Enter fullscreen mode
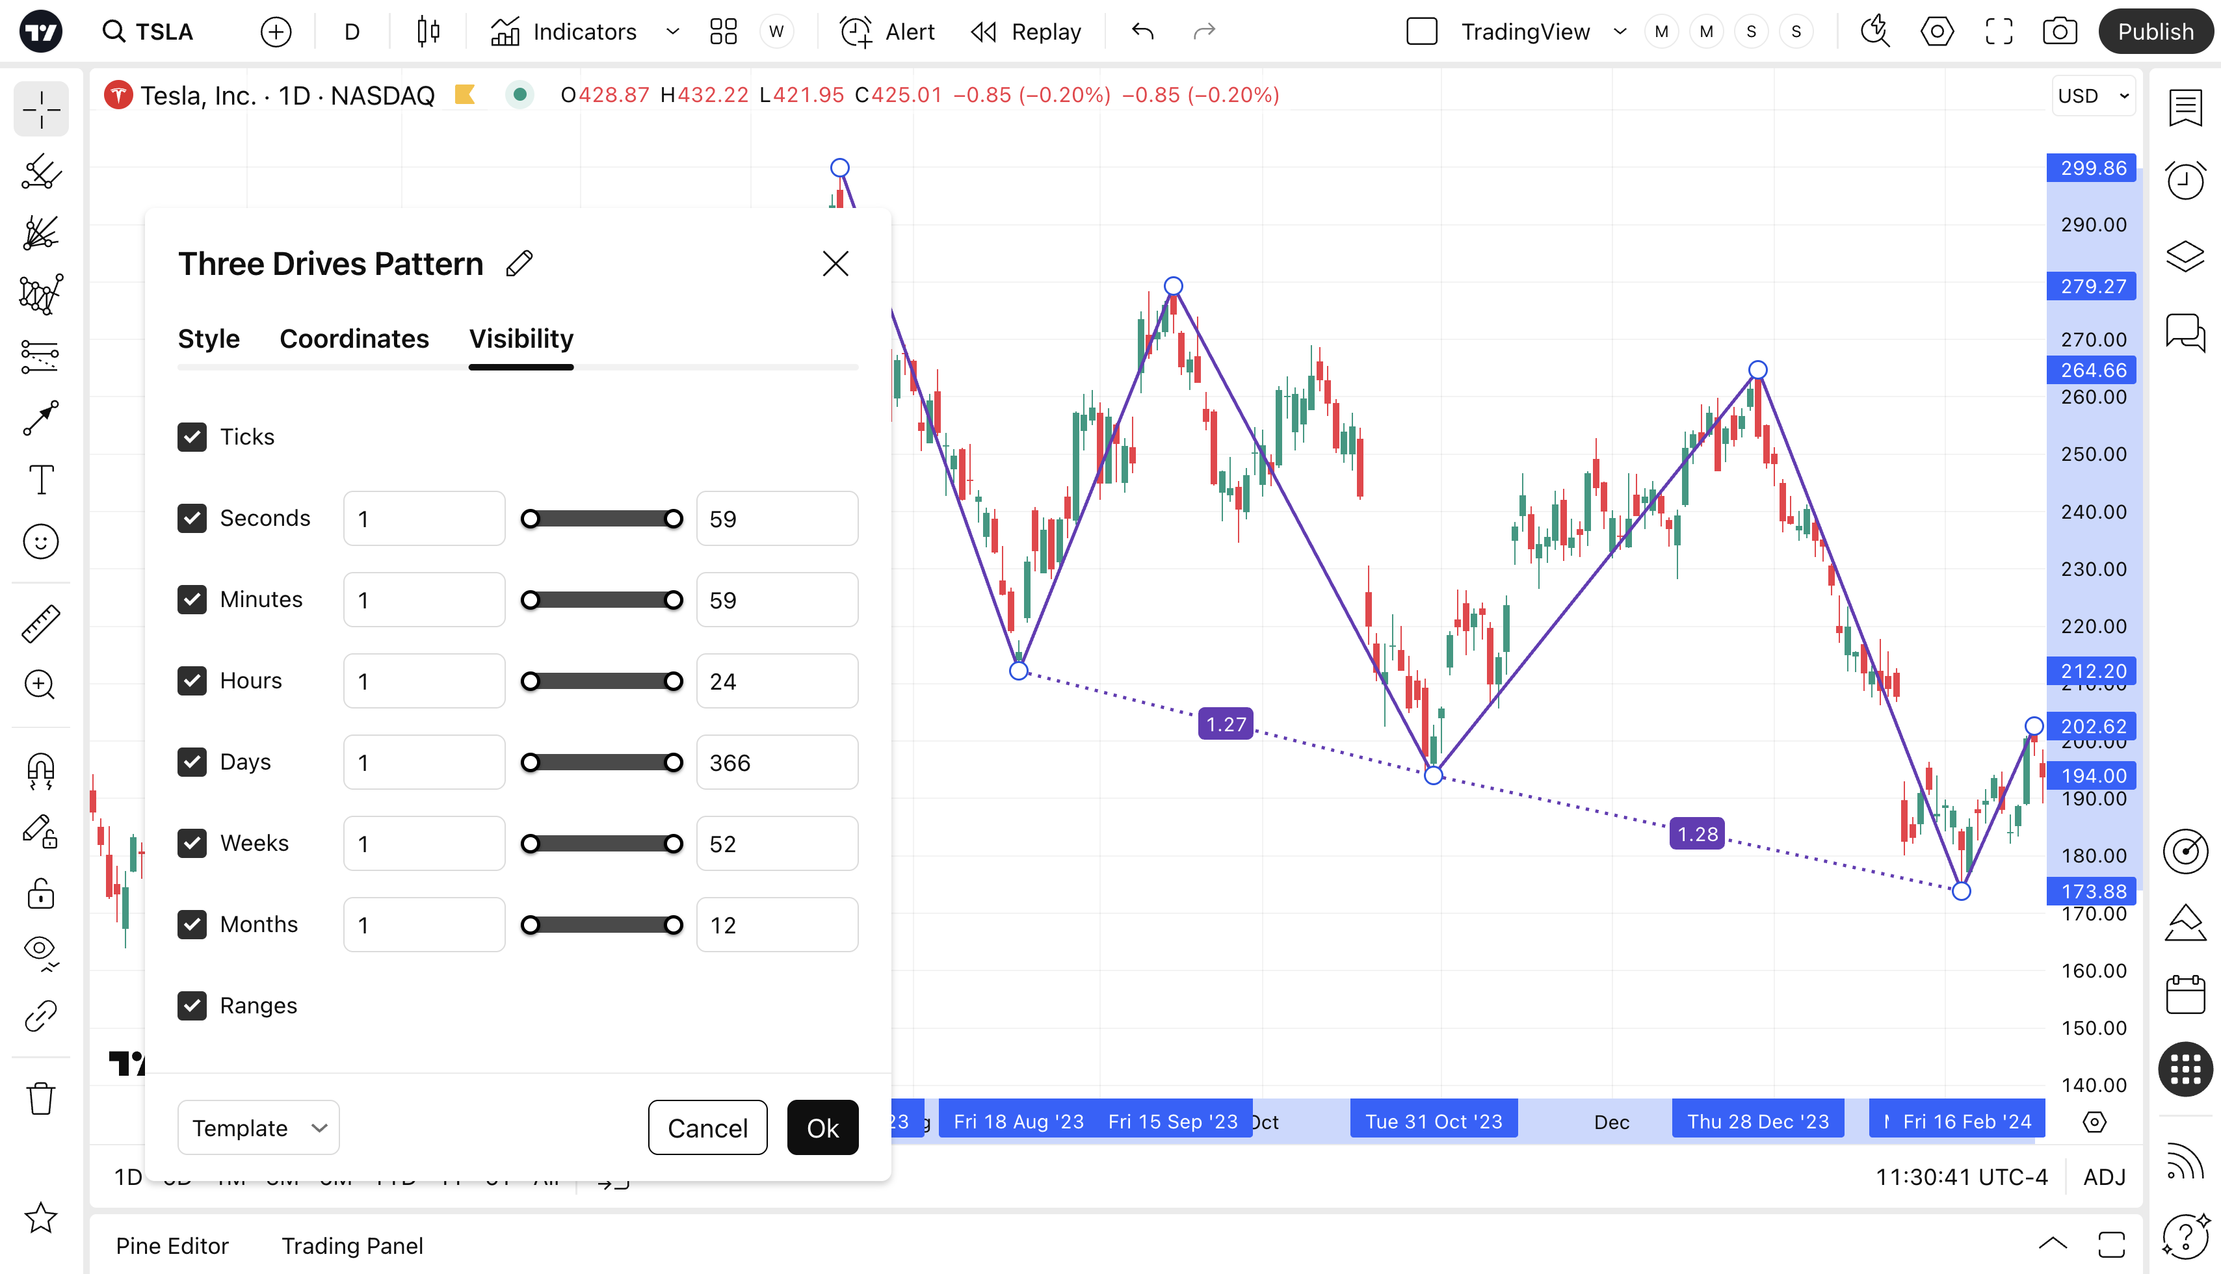Viewport: 2221px width, 1274px height. 1999,31
